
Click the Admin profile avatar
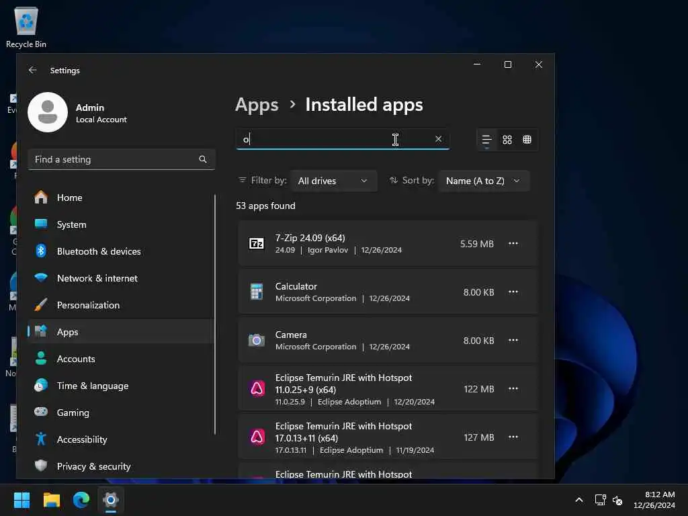coord(48,112)
